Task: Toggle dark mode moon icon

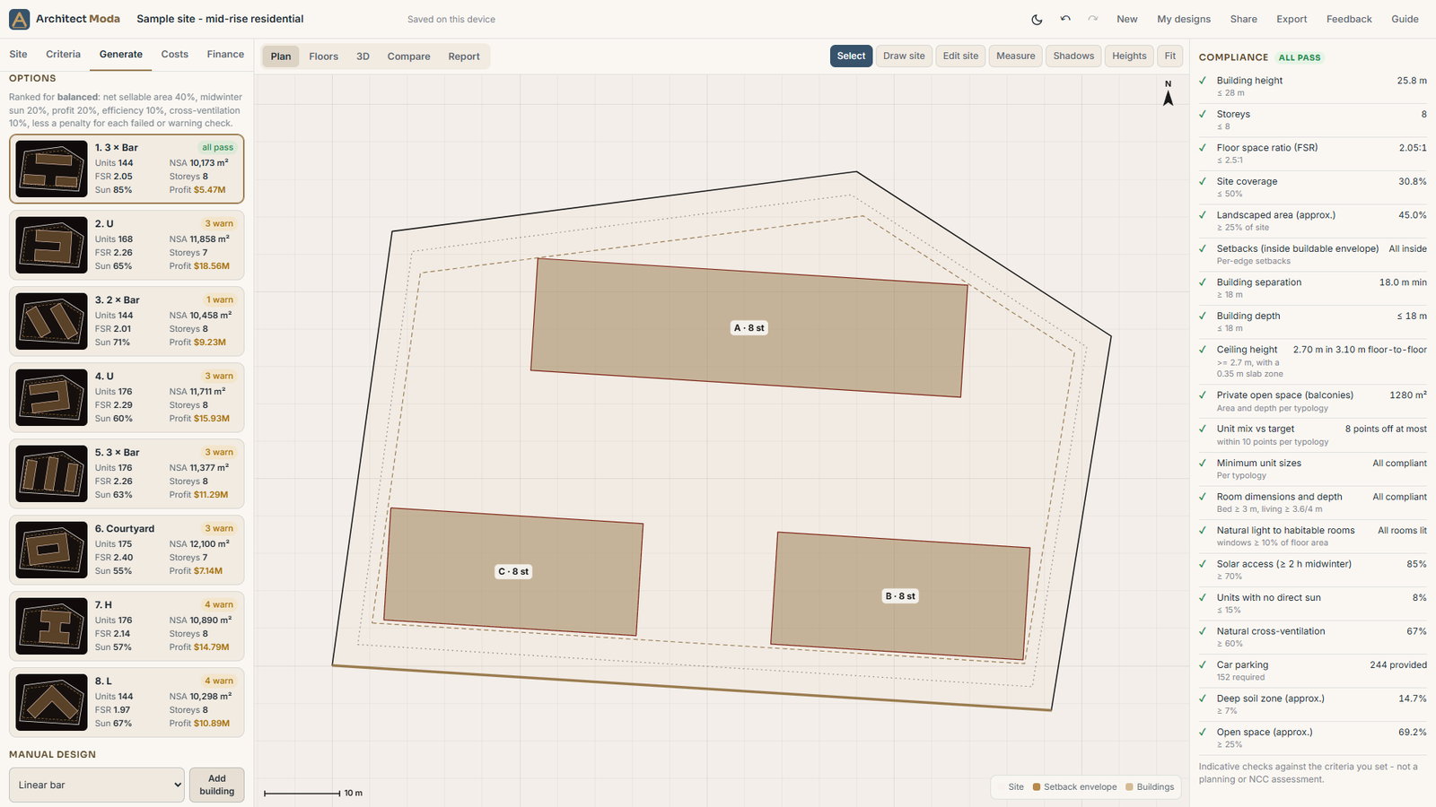Action: (x=1037, y=19)
